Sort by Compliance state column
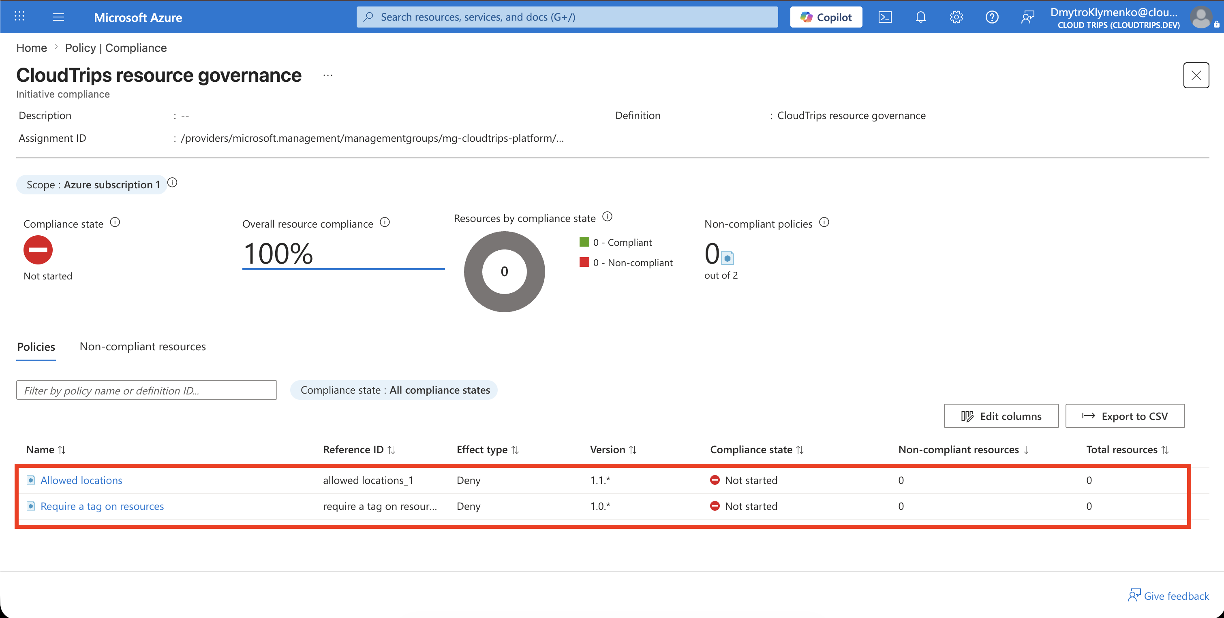 757,450
